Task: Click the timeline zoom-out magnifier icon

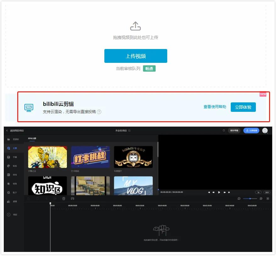Action: 239,199
